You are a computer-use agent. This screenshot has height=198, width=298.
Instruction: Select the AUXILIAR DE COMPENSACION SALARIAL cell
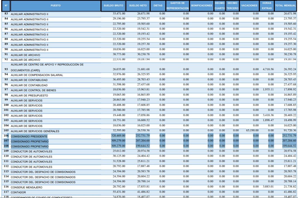[x=37, y=75]
